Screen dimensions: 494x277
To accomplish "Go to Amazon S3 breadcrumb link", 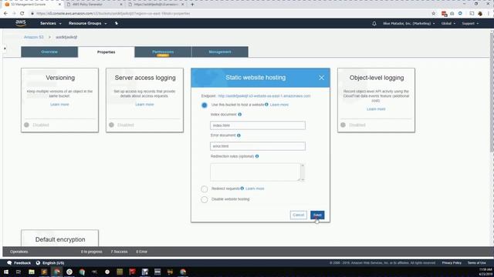I will point(34,37).
